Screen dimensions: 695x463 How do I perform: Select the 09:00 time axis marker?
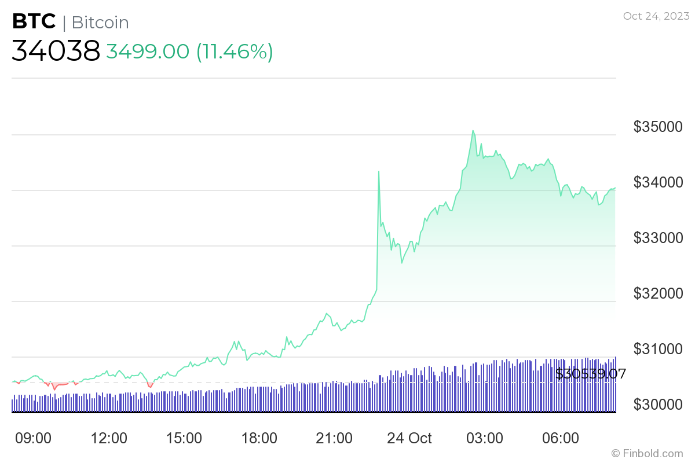(33, 438)
